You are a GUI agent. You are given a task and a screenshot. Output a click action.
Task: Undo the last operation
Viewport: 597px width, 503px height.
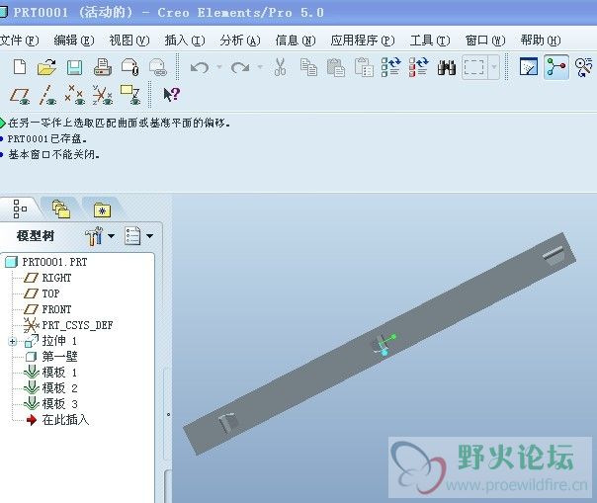(x=200, y=68)
